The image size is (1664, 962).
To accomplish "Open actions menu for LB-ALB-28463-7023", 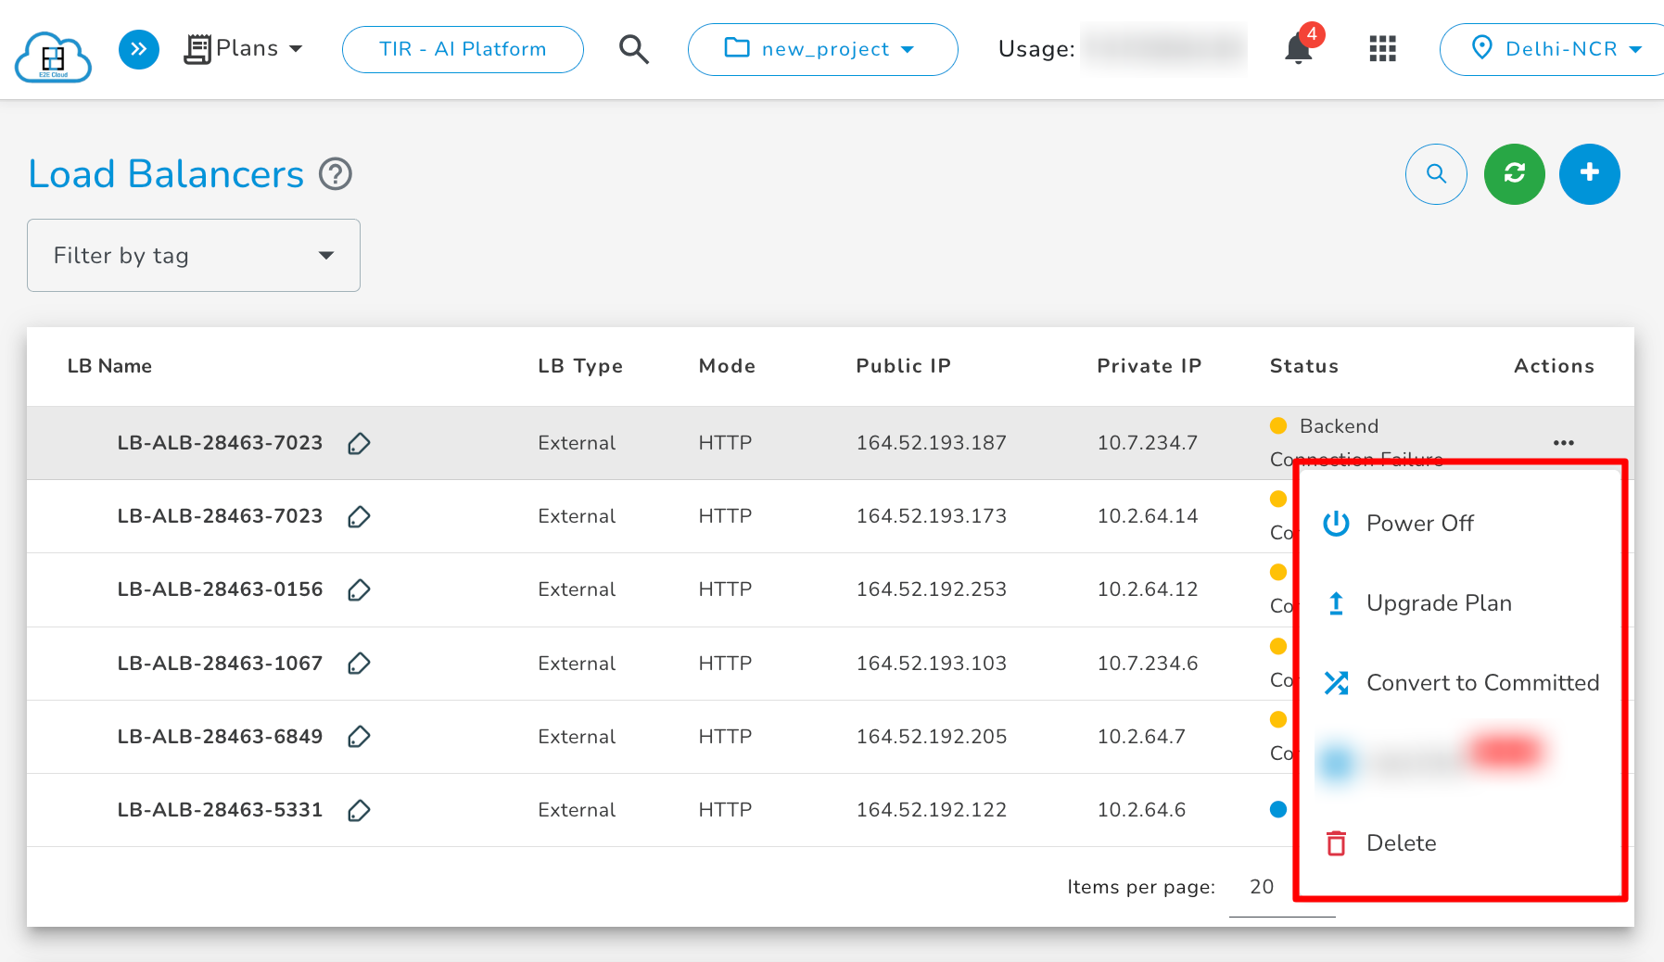I will click(1564, 443).
